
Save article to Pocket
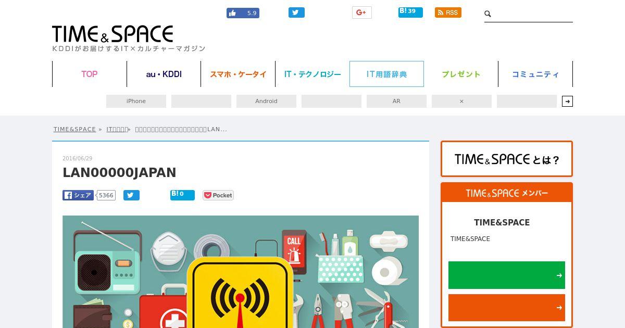218,195
